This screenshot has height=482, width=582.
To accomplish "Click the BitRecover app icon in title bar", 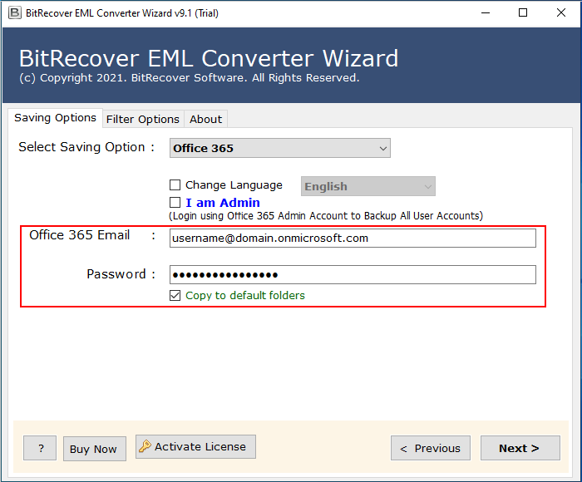I will click(13, 12).
